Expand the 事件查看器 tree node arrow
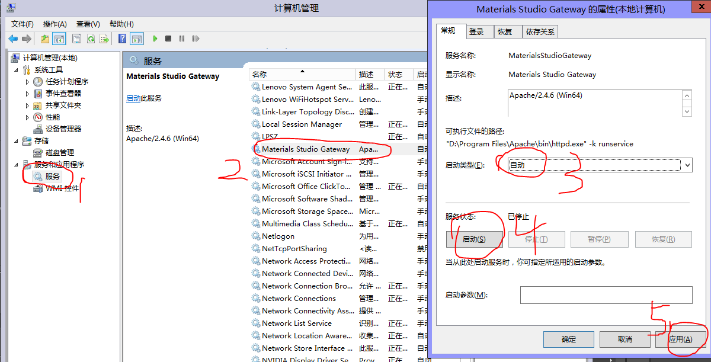The width and height of the screenshot is (711, 362). tap(27, 93)
